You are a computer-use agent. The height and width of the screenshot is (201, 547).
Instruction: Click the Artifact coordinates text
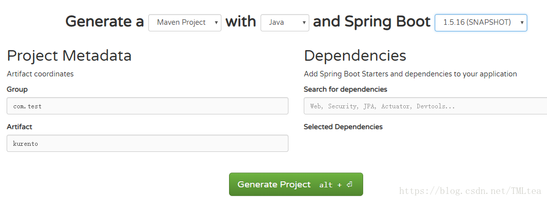tap(40, 74)
